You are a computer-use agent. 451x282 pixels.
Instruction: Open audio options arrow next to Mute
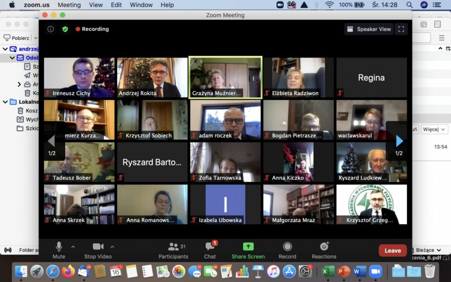click(x=73, y=247)
